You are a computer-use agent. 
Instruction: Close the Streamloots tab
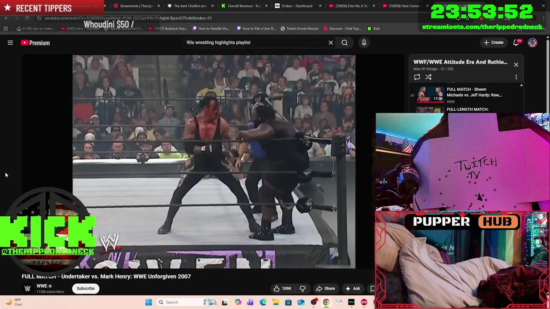pos(159,6)
